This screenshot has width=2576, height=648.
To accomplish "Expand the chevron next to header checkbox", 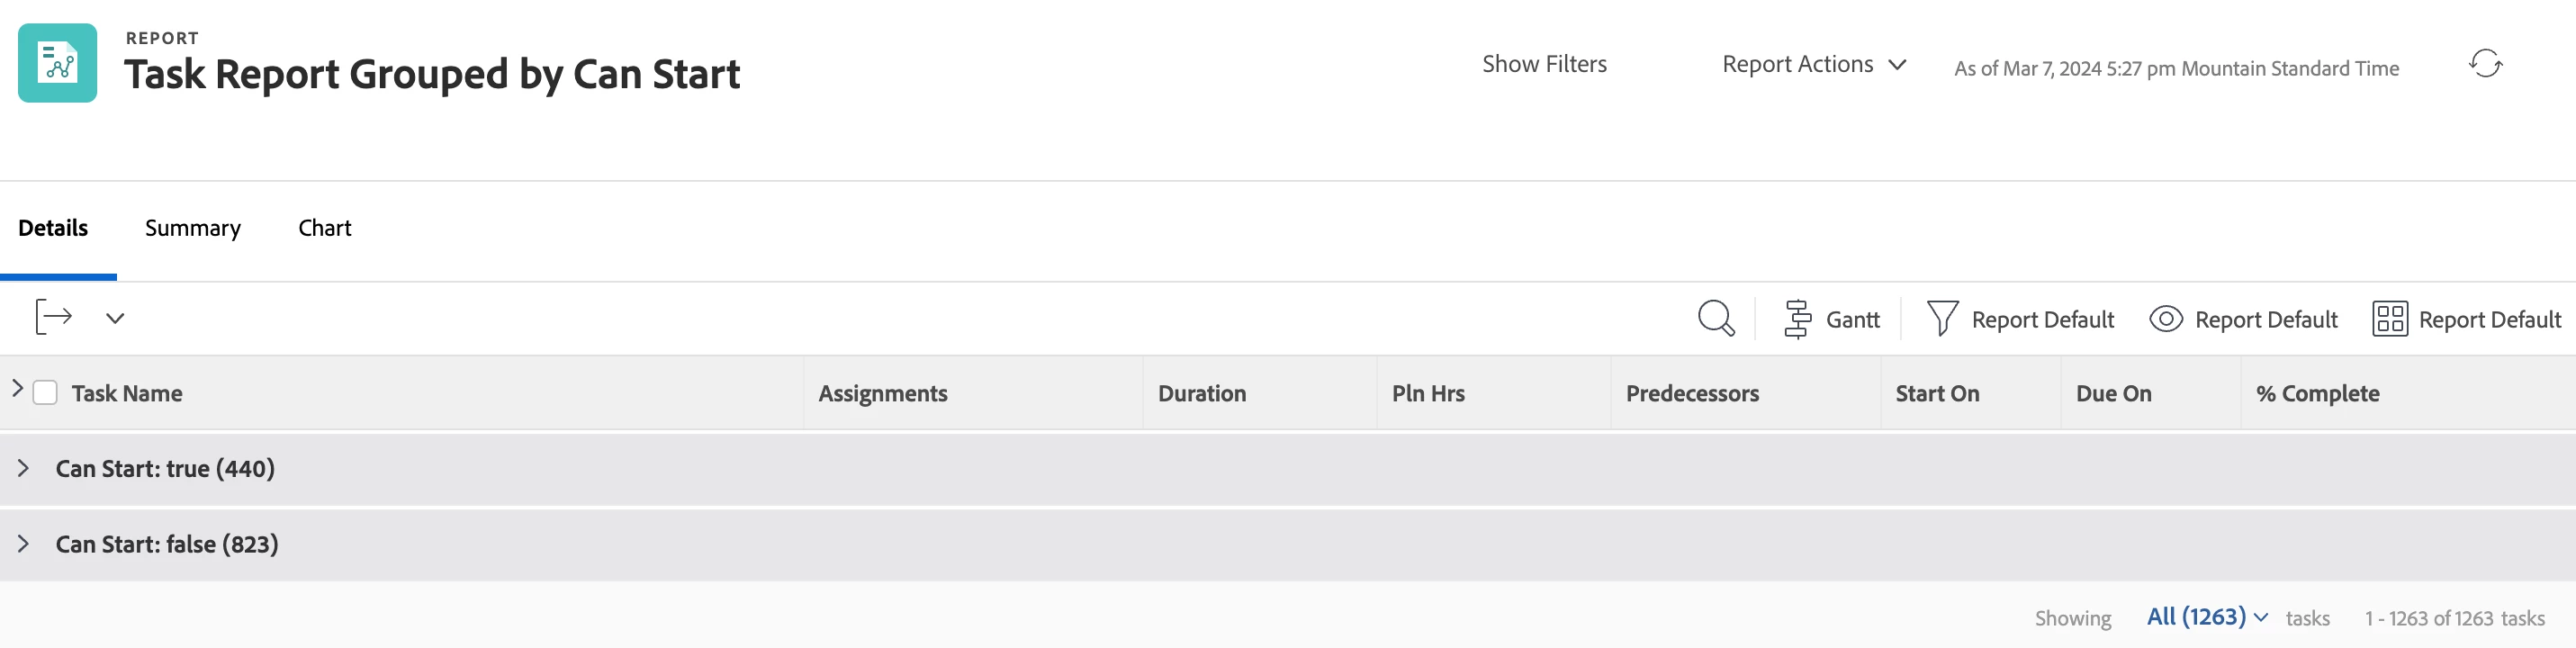I will pyautogui.click(x=17, y=388).
